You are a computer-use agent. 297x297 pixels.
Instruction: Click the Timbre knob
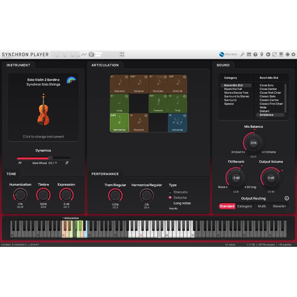tap(43, 195)
